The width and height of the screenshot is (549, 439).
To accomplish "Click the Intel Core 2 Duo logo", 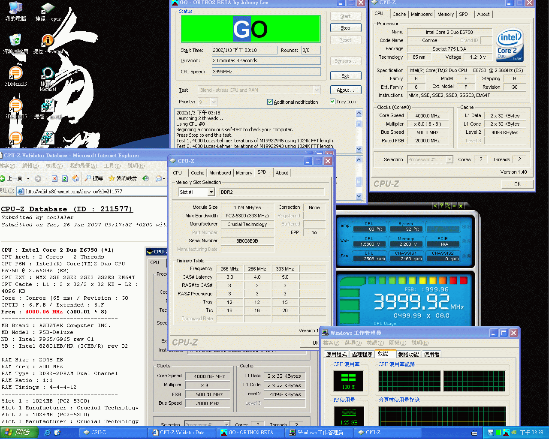I will point(510,45).
